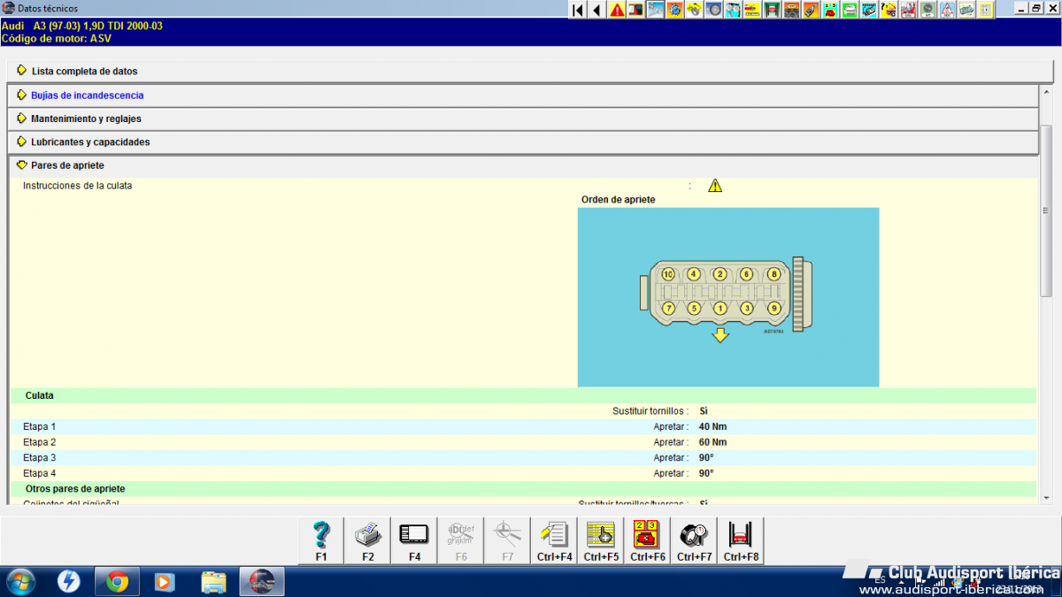The height and width of the screenshot is (597, 1062).
Task: Click the Ctrl+F4 notes button
Action: click(555, 541)
